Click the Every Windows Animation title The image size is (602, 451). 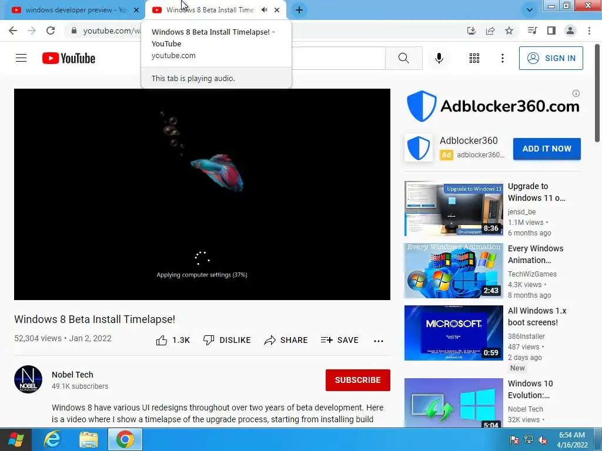coord(536,254)
